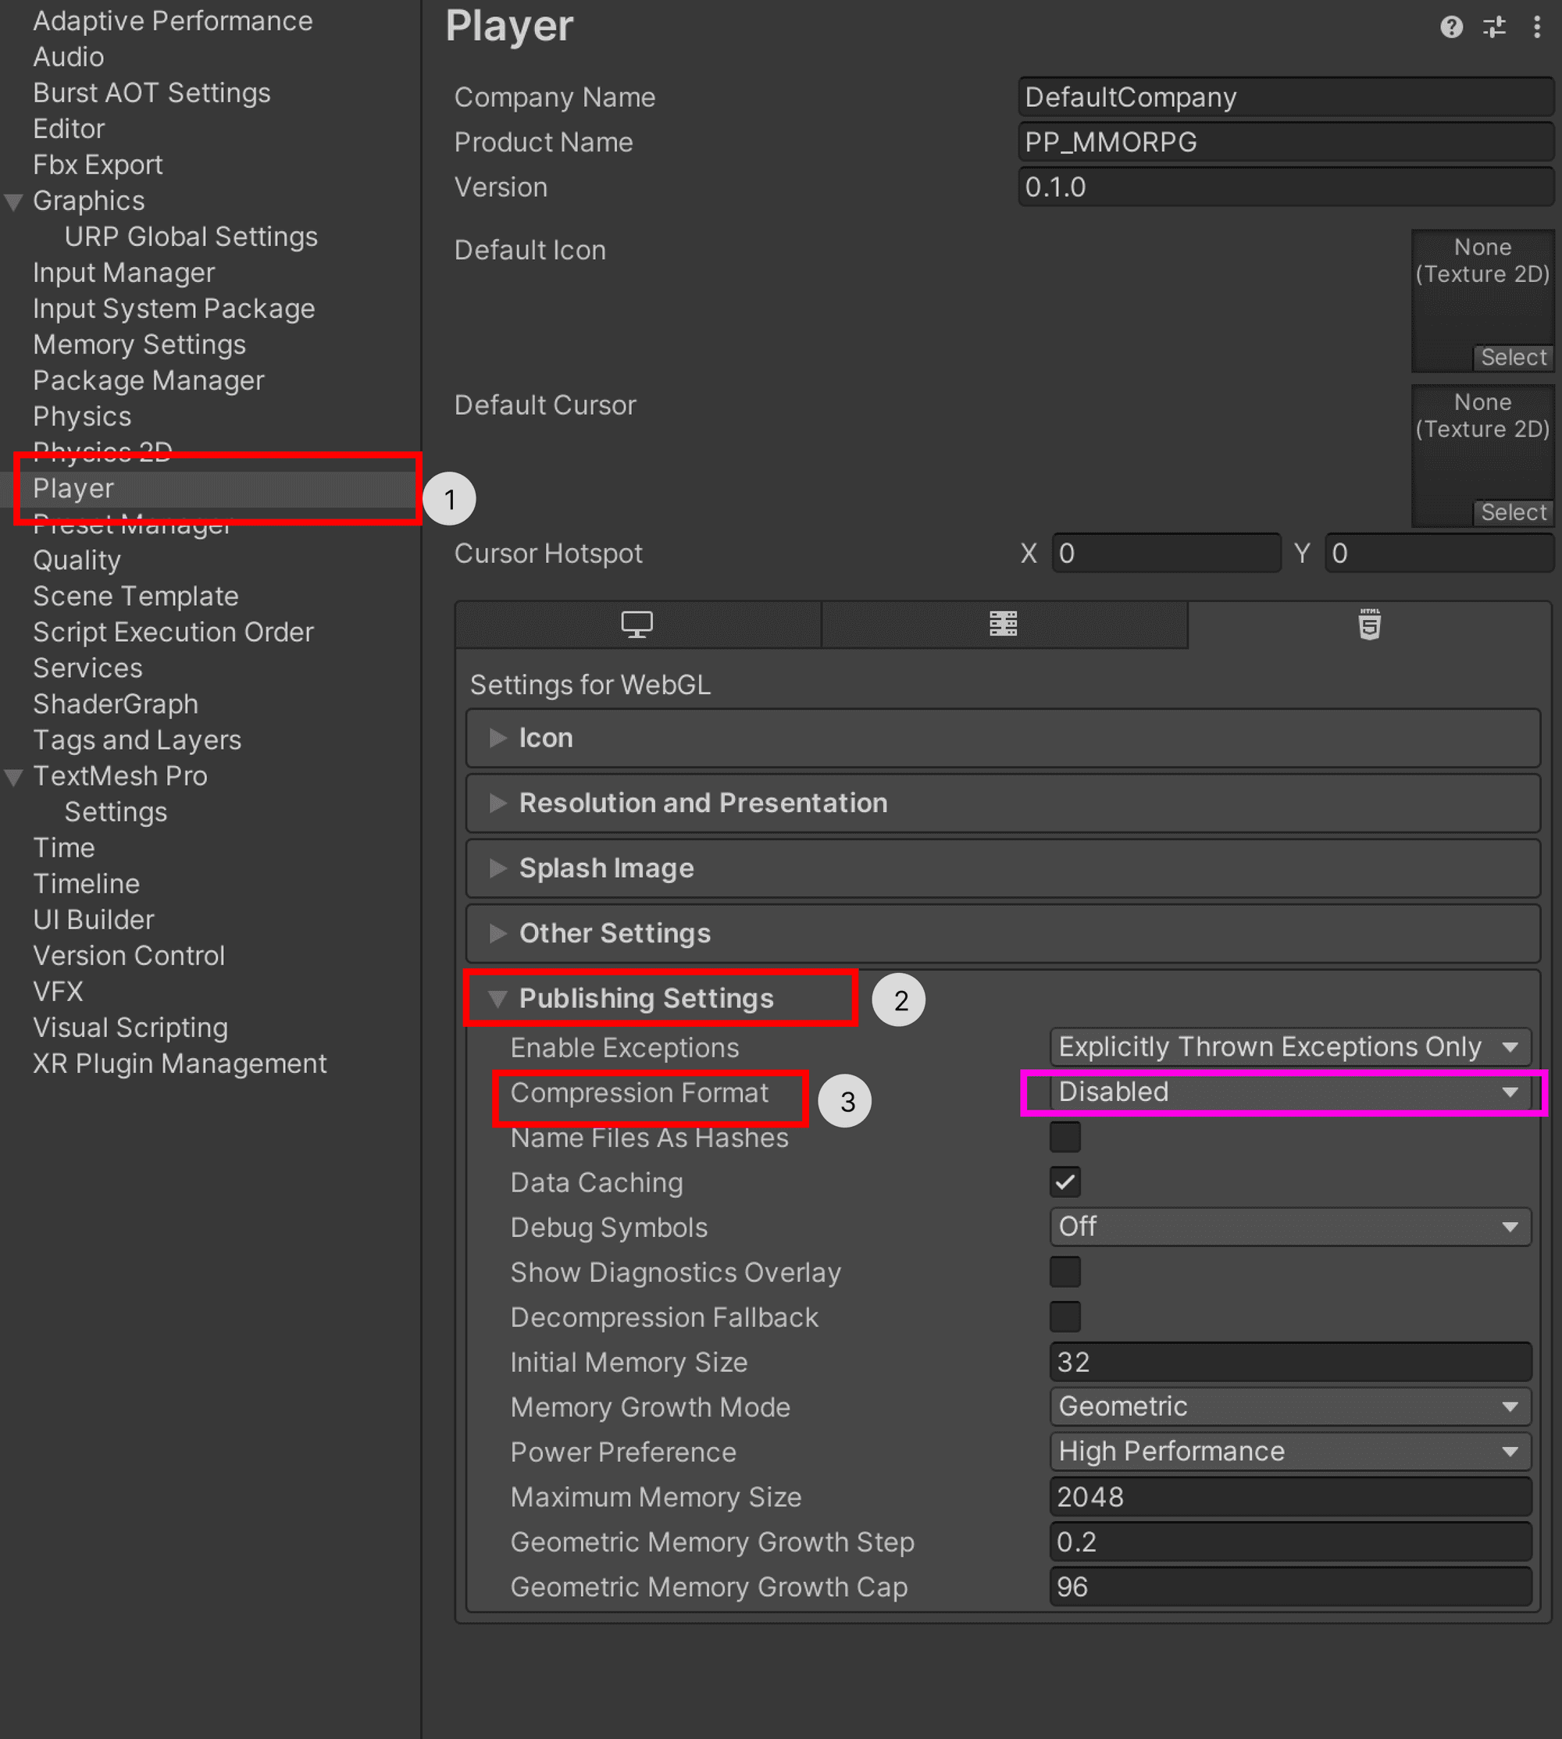Open the three-dot options menu

[x=1537, y=27]
